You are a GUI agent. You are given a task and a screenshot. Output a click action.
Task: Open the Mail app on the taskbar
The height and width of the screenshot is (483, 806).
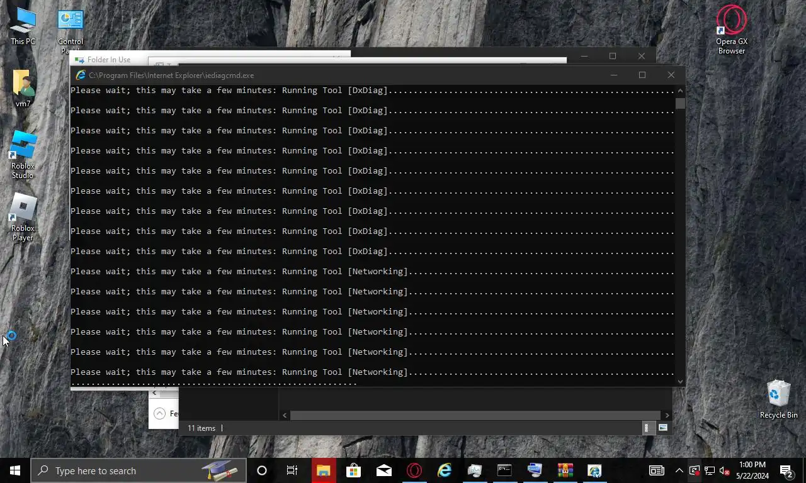(383, 470)
